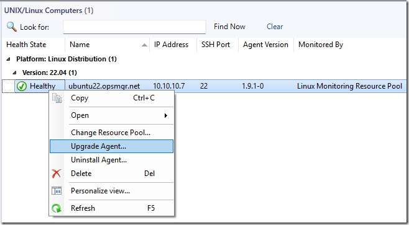The width and height of the screenshot is (409, 225).
Task: Click the Linux Monitoring Resource Pool cell
Action: [349, 86]
